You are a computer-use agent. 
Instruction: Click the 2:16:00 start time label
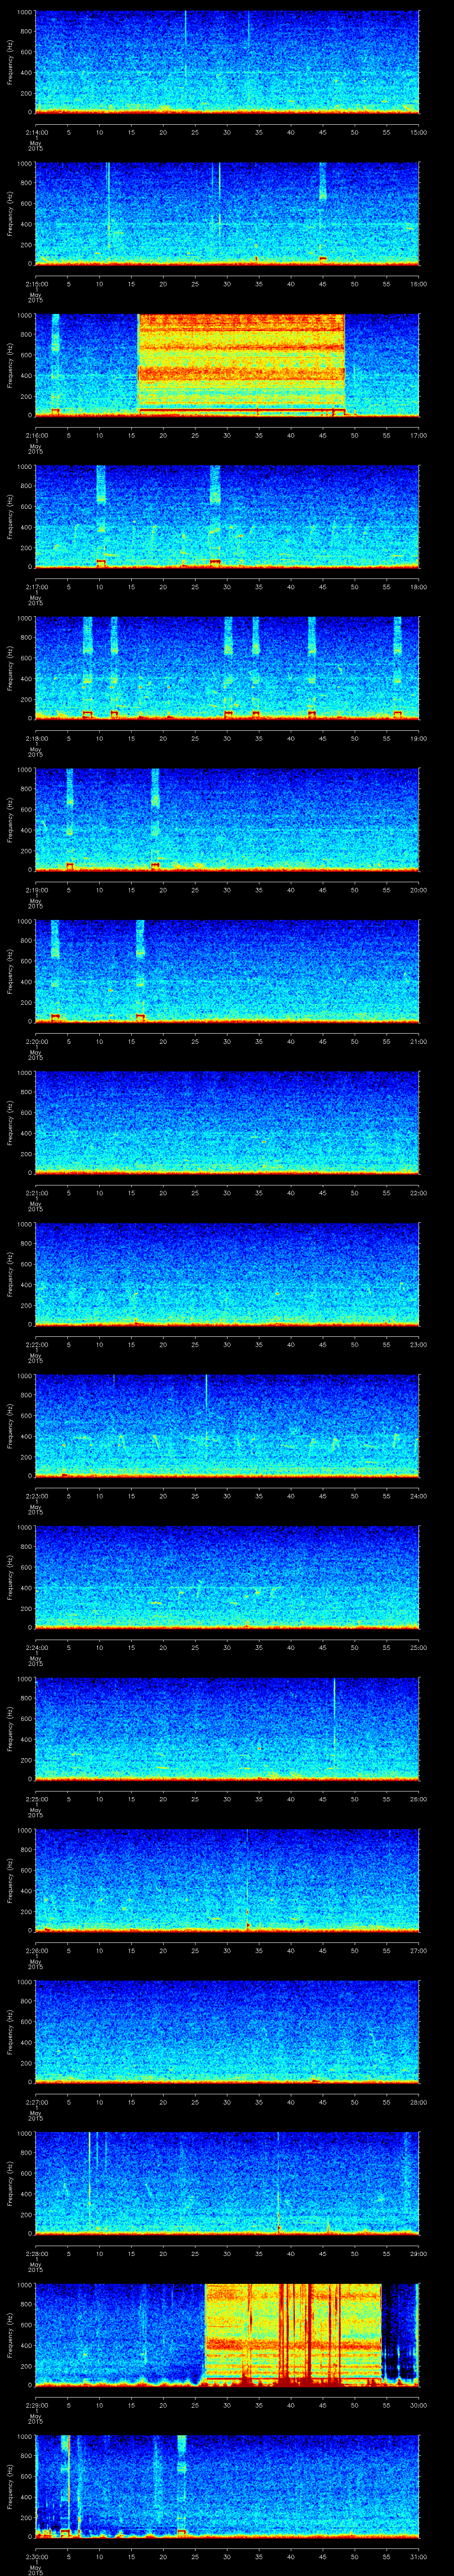[x=37, y=435]
